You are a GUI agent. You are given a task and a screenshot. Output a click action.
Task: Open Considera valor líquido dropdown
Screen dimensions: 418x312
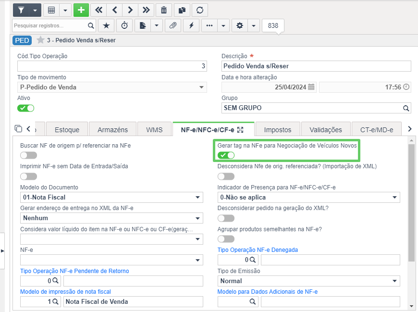point(111,239)
